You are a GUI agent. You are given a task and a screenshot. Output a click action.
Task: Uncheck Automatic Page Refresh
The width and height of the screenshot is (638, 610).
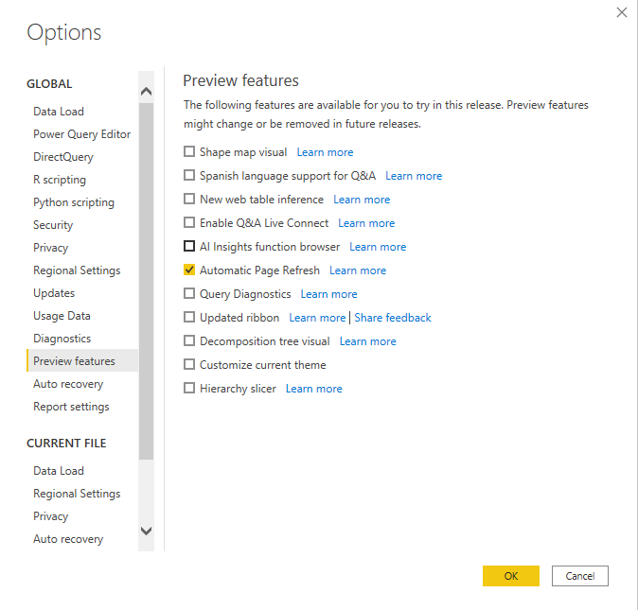point(189,270)
